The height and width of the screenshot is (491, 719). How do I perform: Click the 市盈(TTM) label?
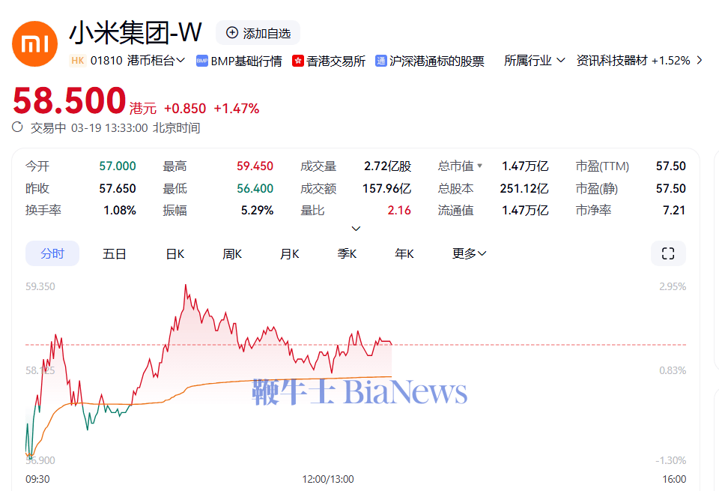click(x=602, y=166)
